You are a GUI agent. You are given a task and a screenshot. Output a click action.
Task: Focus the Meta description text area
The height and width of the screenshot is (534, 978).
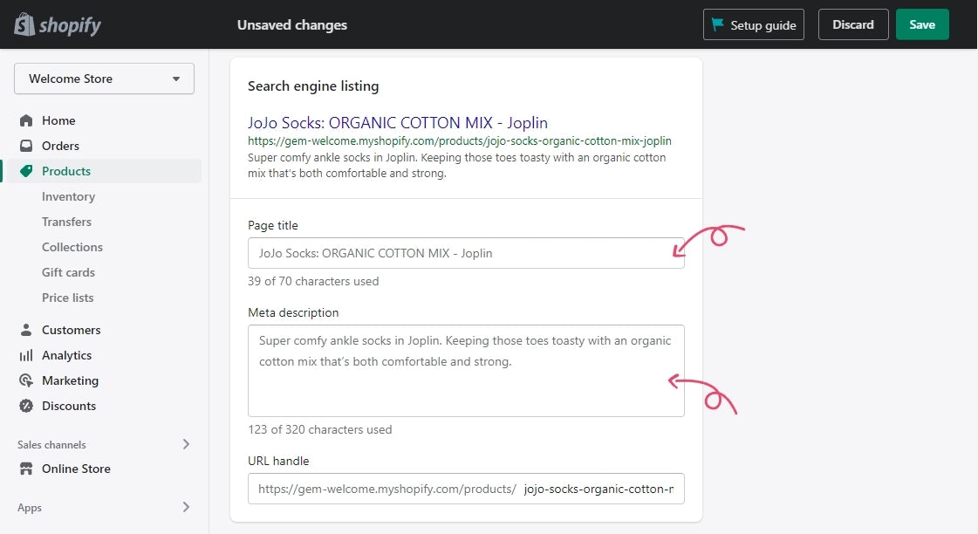pyautogui.click(x=466, y=371)
